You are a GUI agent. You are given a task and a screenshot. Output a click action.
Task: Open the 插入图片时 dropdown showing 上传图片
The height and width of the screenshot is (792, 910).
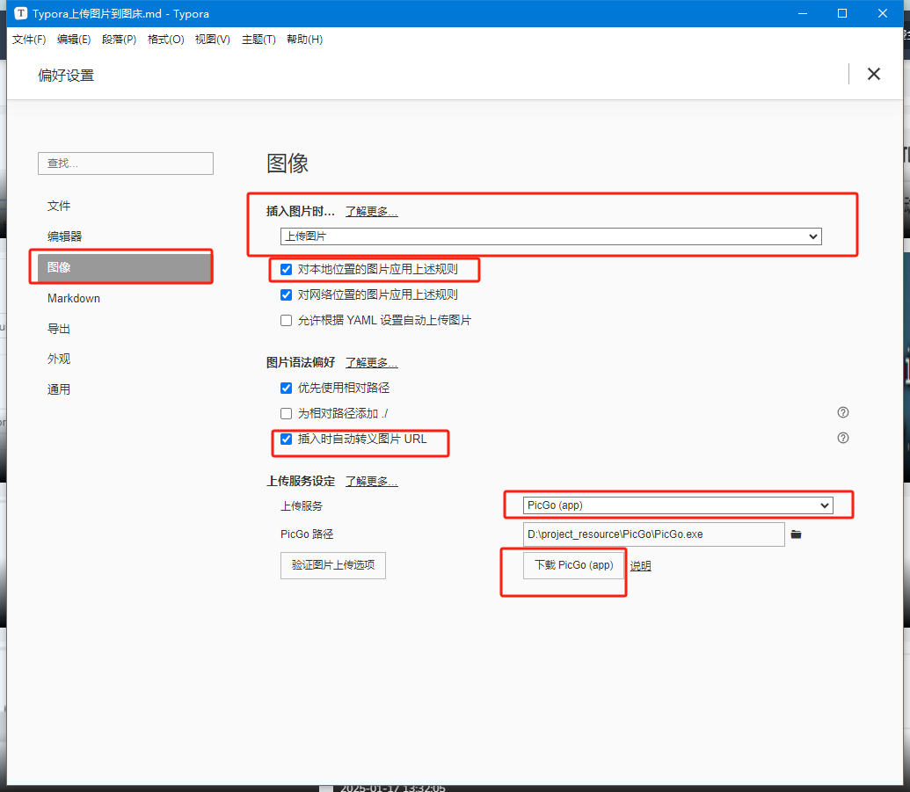pos(550,236)
